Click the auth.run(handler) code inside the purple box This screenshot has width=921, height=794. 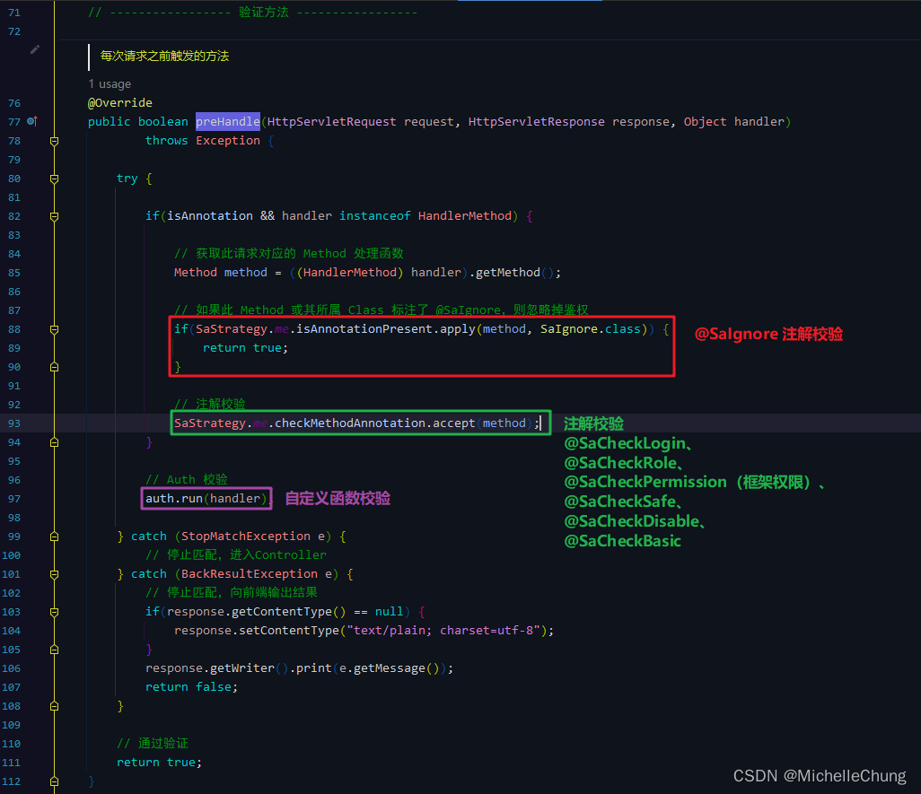tap(206, 498)
